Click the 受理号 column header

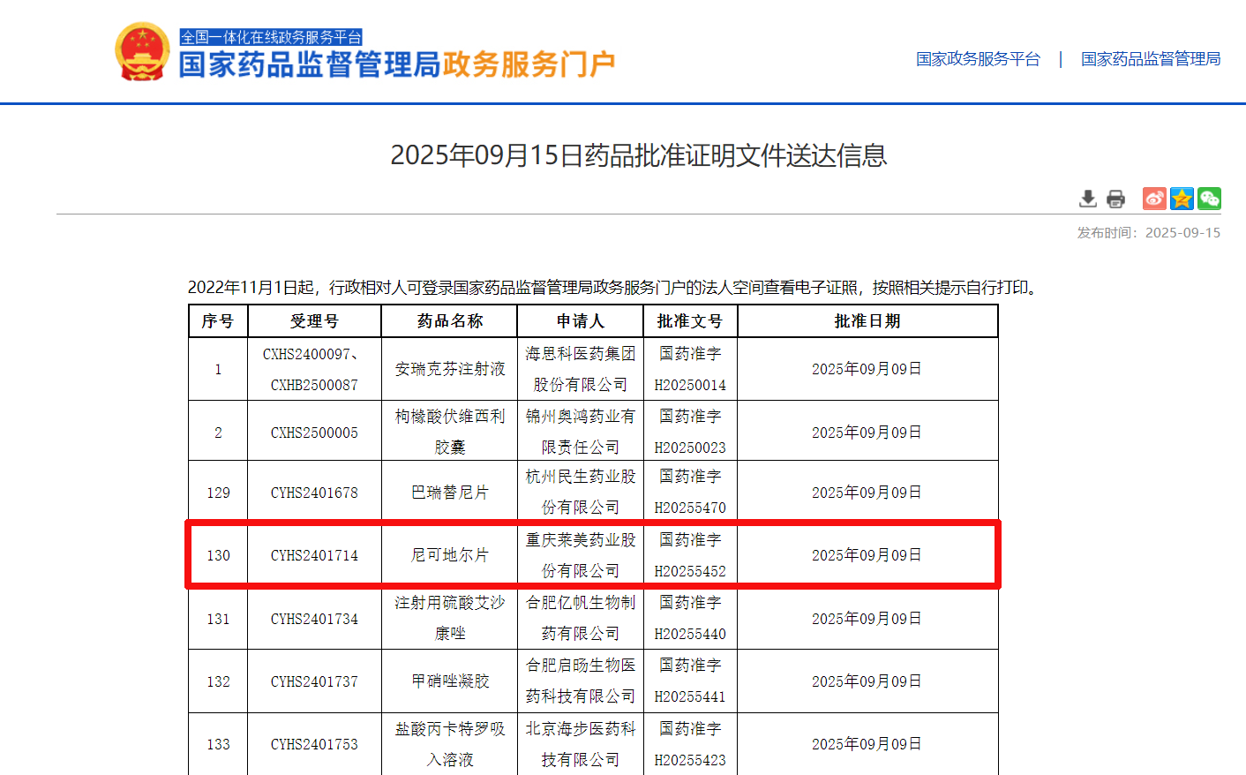314,321
